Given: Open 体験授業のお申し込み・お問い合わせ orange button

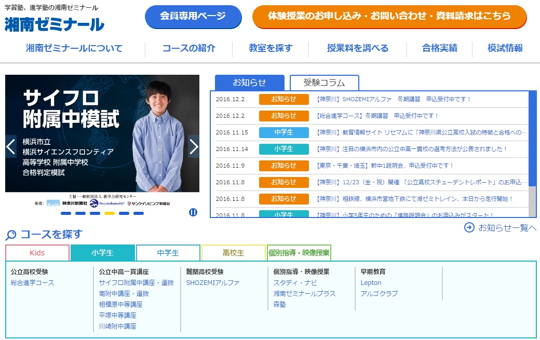Looking at the screenshot, I should pos(389,16).
